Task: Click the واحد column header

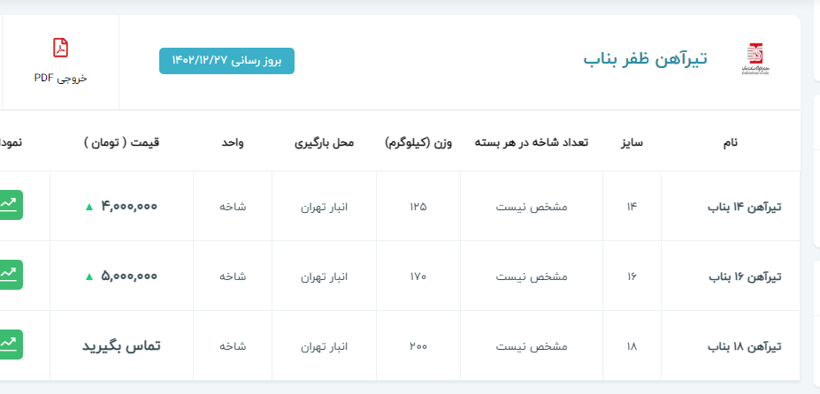Action: 233,141
